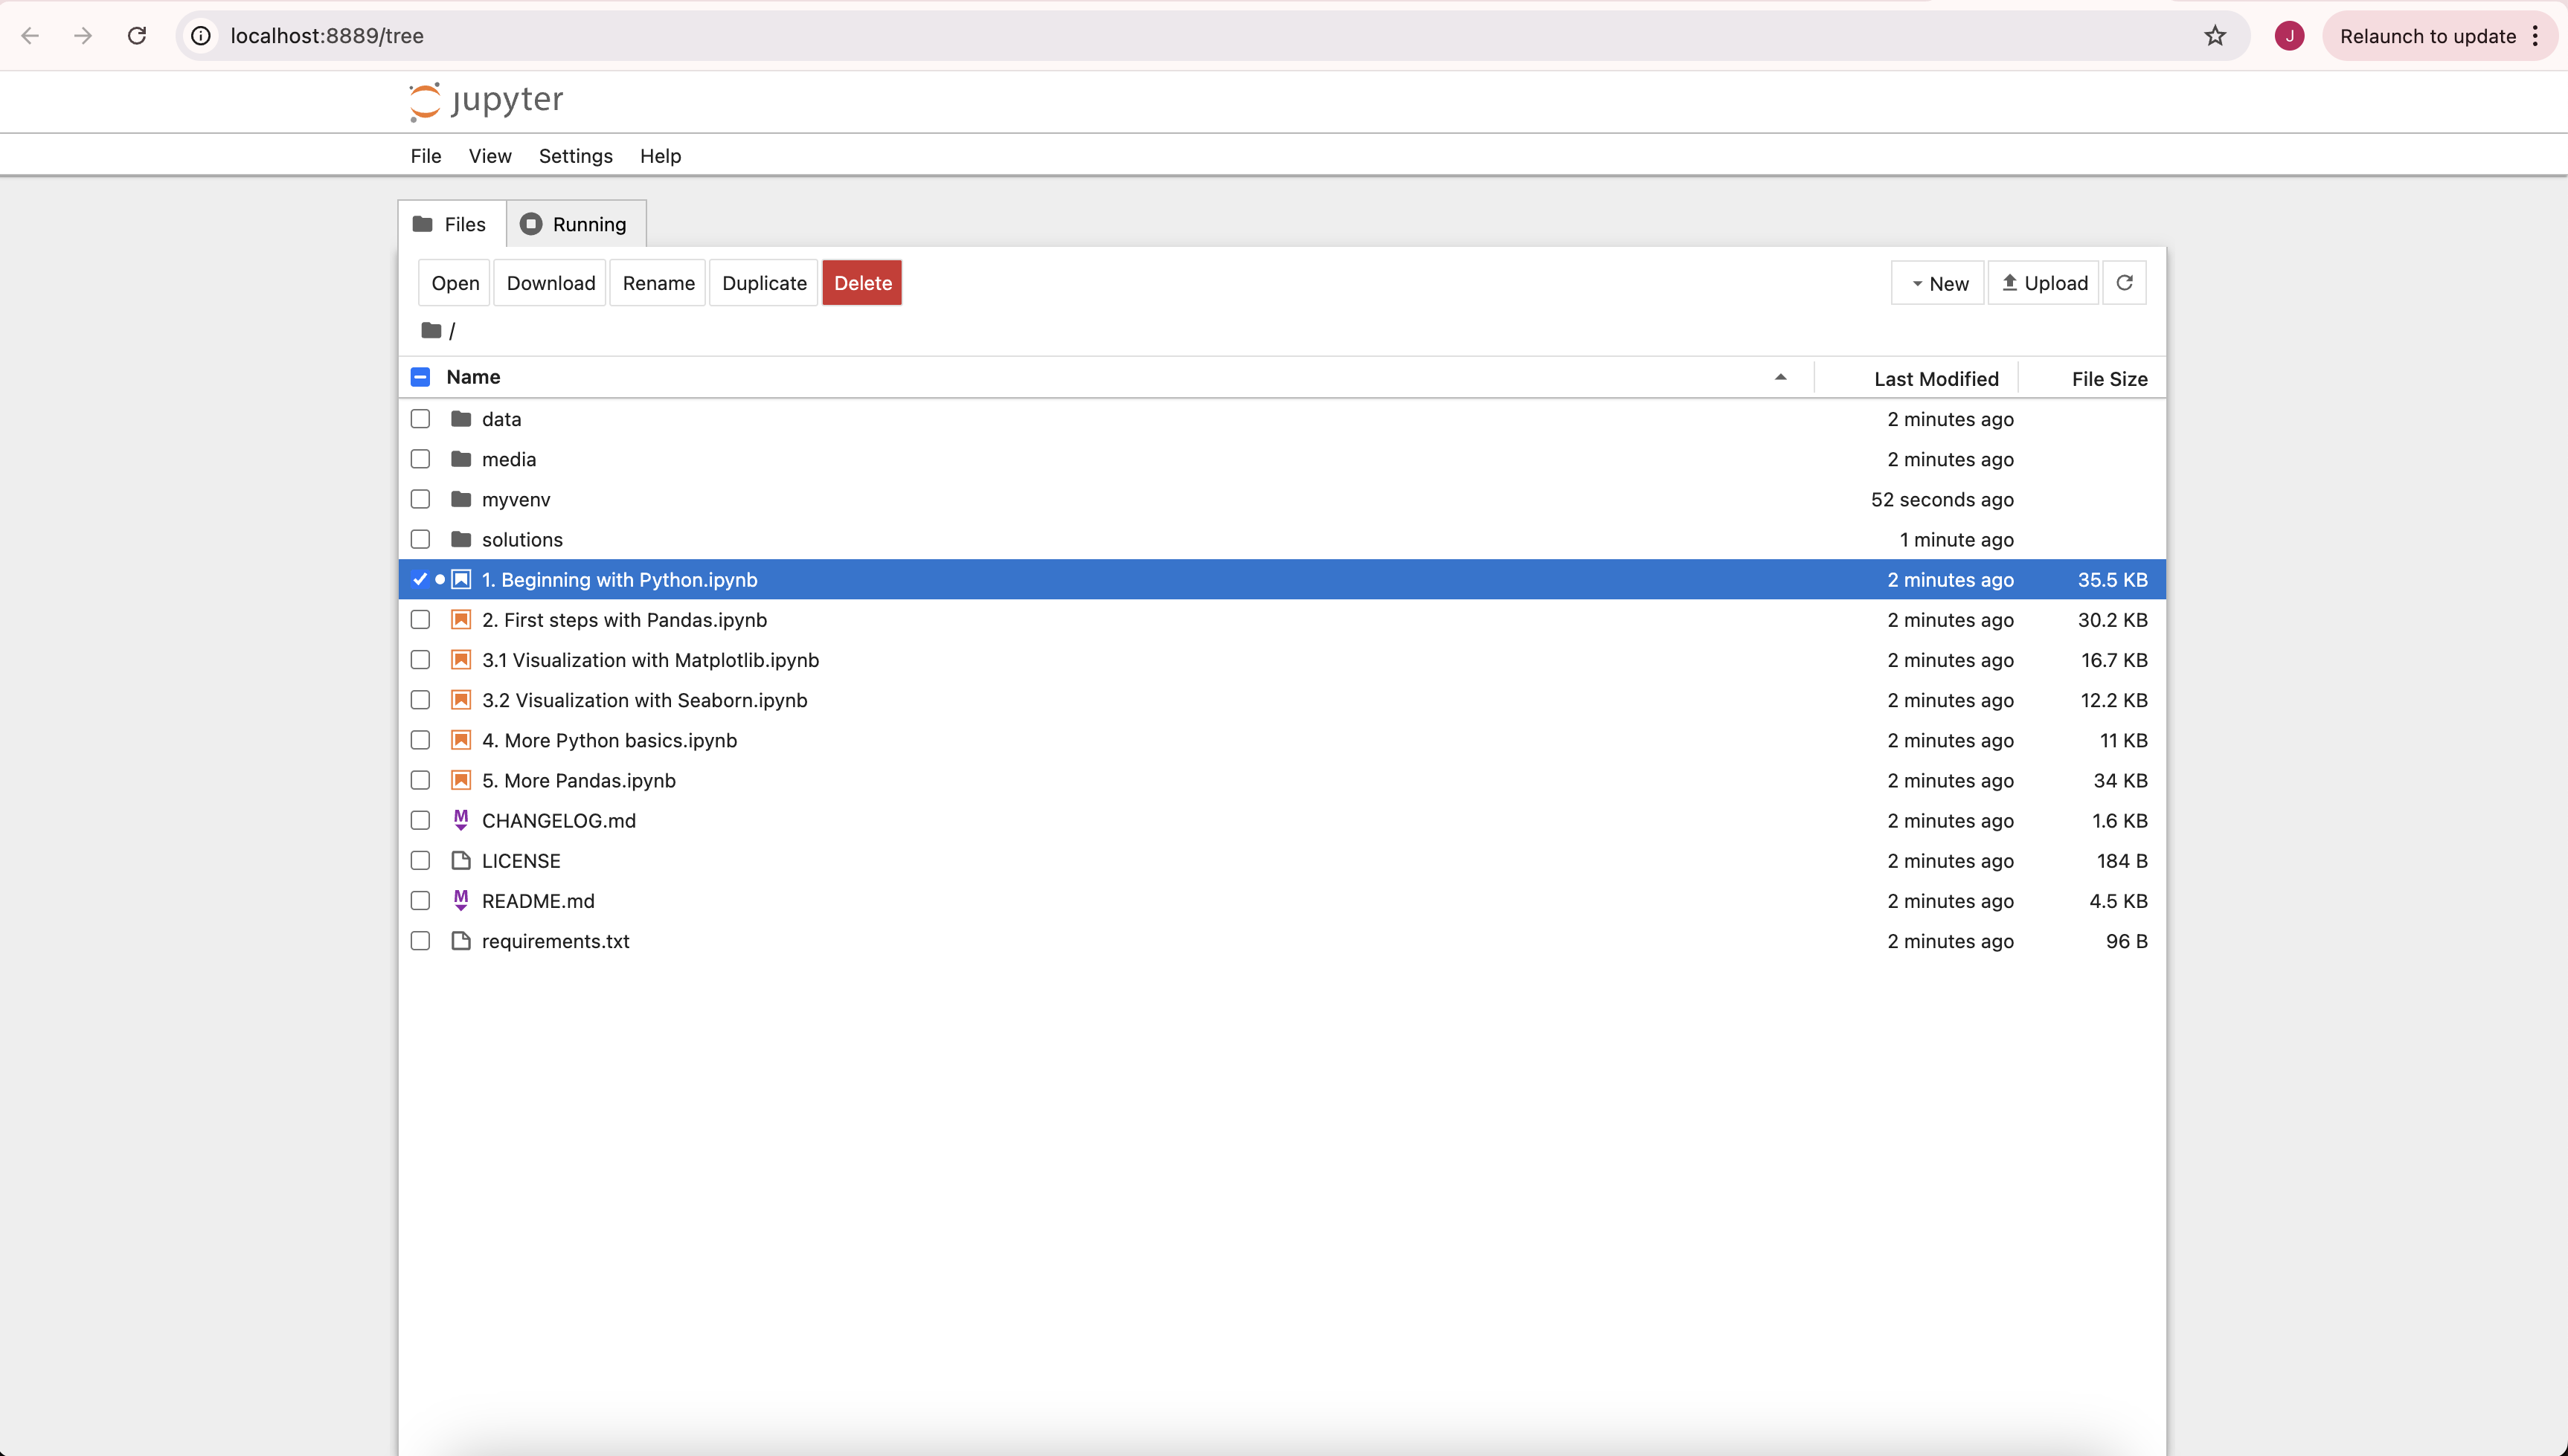Click markdown icon next to README.md
The height and width of the screenshot is (1456, 2568).
click(x=460, y=901)
